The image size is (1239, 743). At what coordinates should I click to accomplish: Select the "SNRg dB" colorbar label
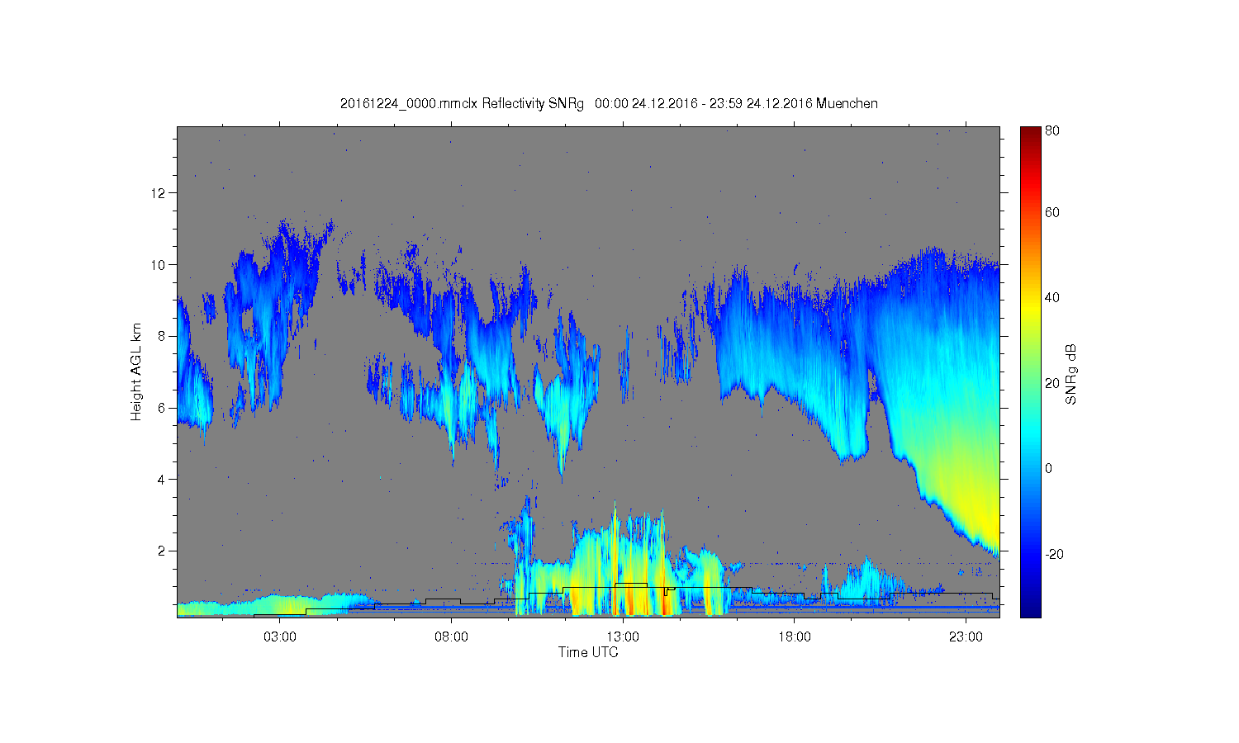tap(1071, 374)
